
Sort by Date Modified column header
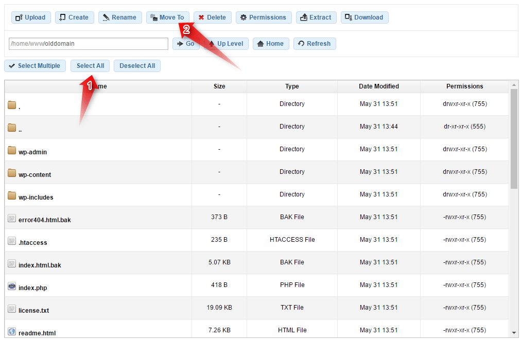click(378, 86)
